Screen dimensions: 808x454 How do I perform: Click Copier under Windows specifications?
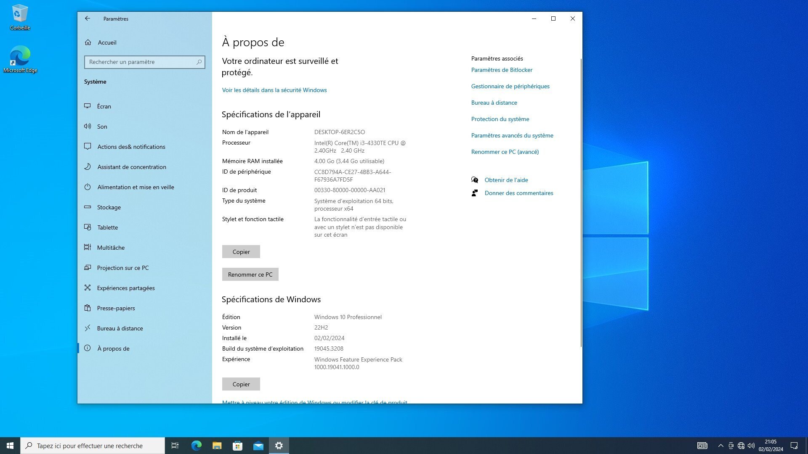[241, 384]
